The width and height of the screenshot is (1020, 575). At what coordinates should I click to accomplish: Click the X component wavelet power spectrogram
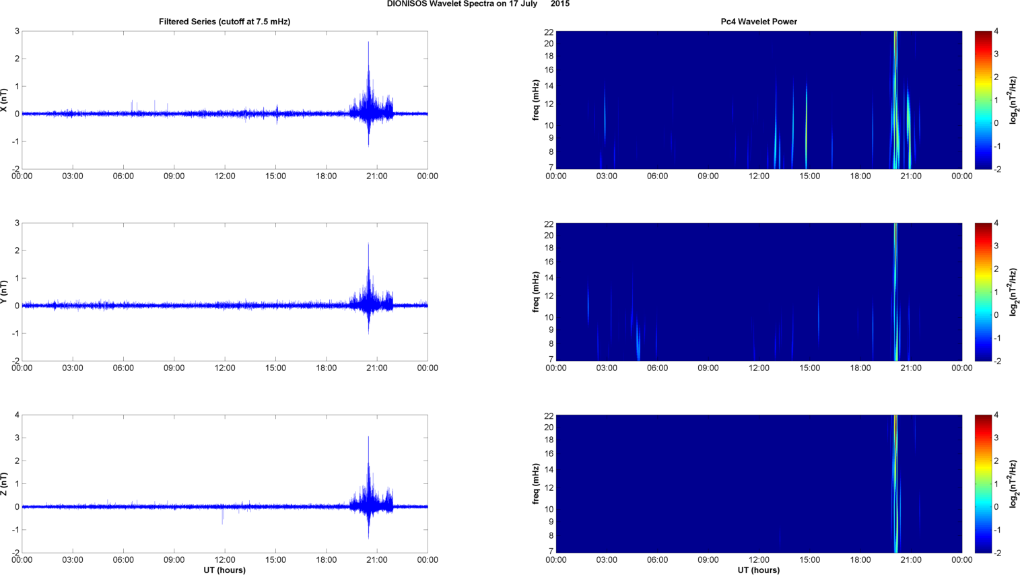pyautogui.click(x=759, y=100)
